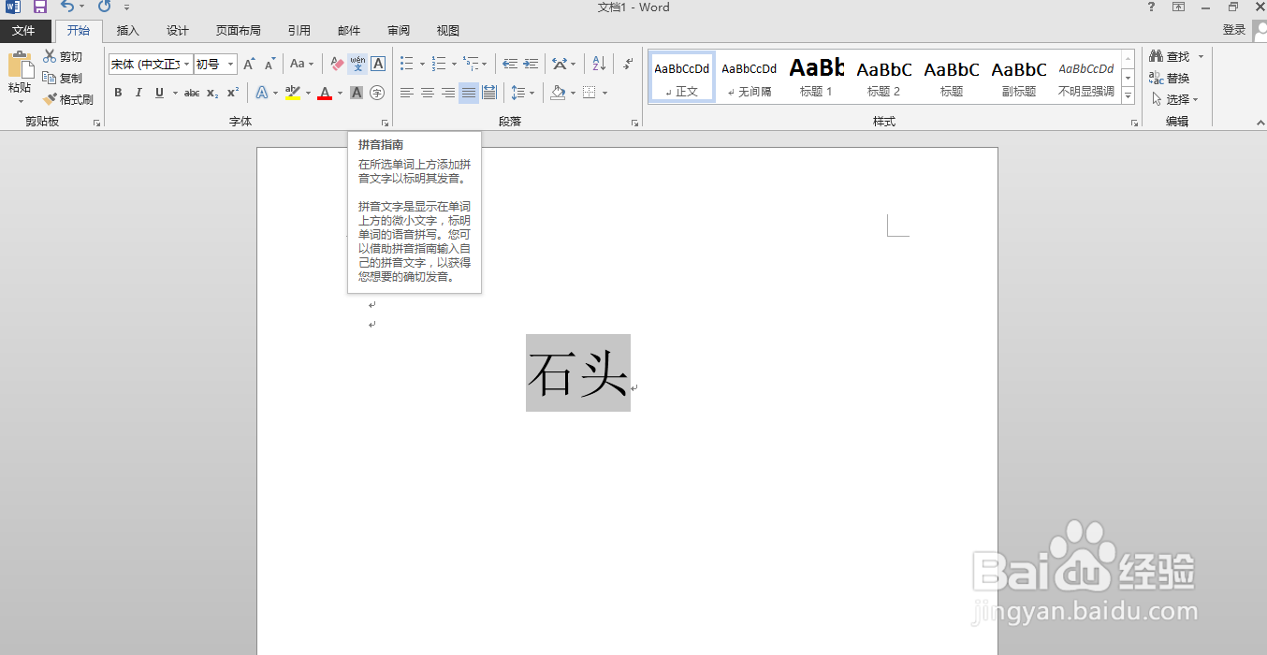
Task: Toggle Bold formatting
Action: pos(118,93)
